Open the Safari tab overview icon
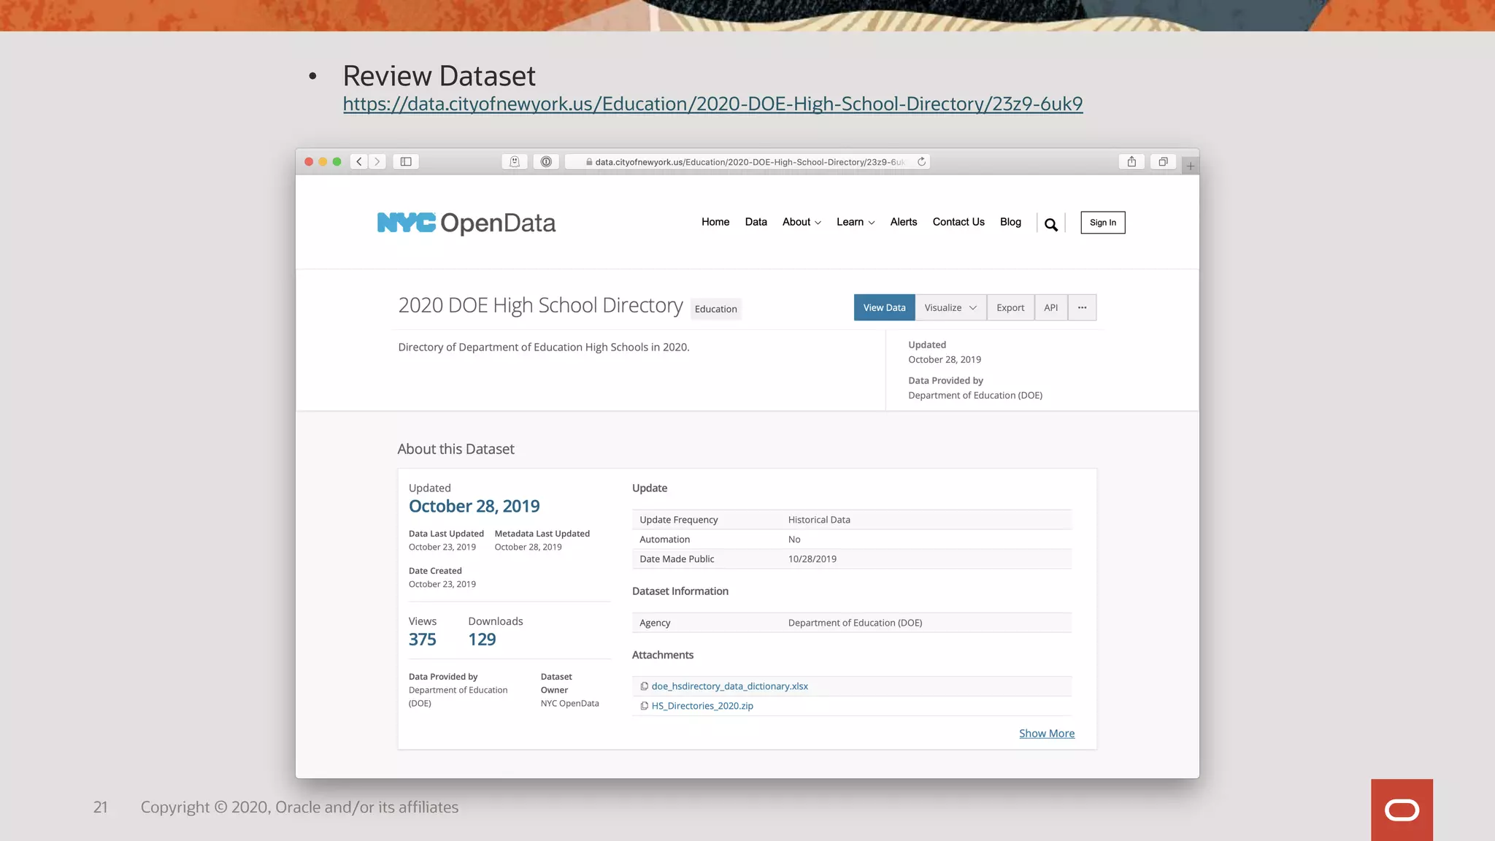Viewport: 1495px width, 841px height. tap(1163, 161)
